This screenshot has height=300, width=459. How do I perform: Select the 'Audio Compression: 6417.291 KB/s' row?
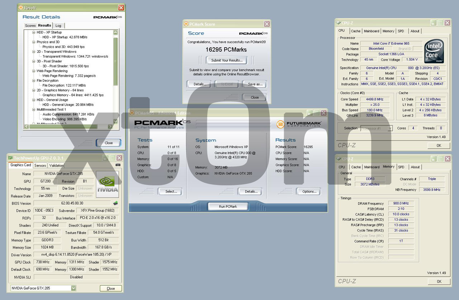tap(68, 114)
